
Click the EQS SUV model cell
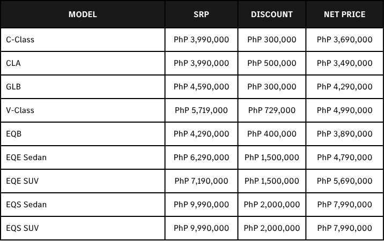pos(23,228)
